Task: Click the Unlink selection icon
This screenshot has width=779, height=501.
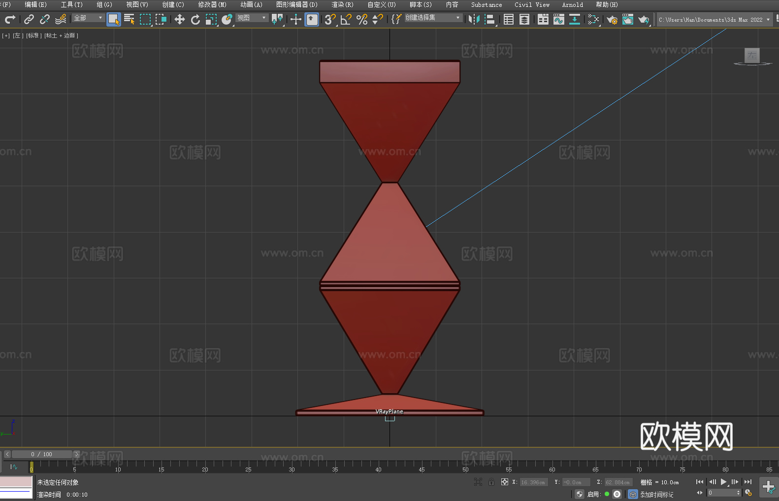Action: 45,19
